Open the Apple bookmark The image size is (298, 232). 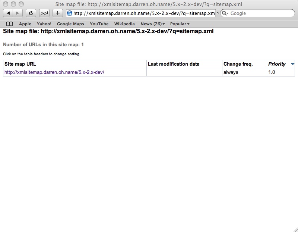point(25,24)
